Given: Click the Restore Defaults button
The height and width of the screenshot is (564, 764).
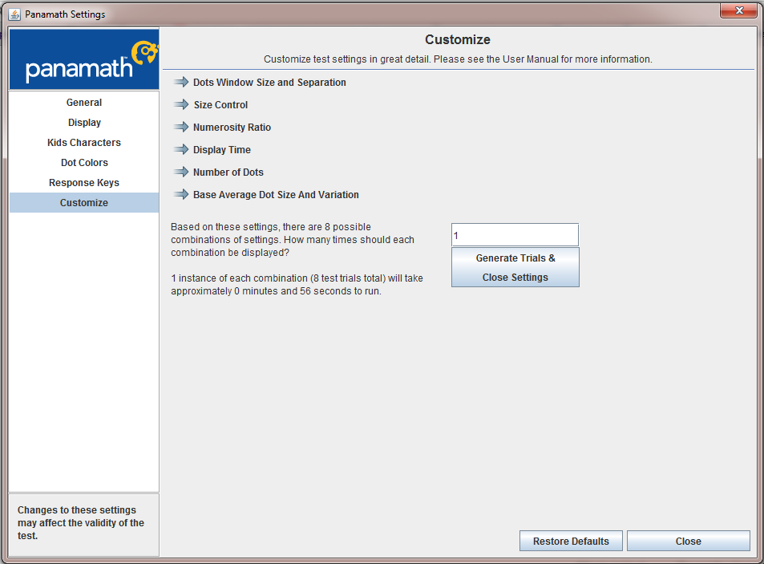Looking at the screenshot, I should point(571,541).
